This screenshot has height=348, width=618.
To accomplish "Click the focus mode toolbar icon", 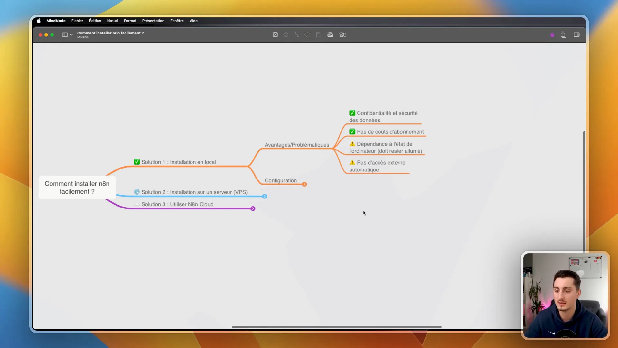I will tap(275, 35).
